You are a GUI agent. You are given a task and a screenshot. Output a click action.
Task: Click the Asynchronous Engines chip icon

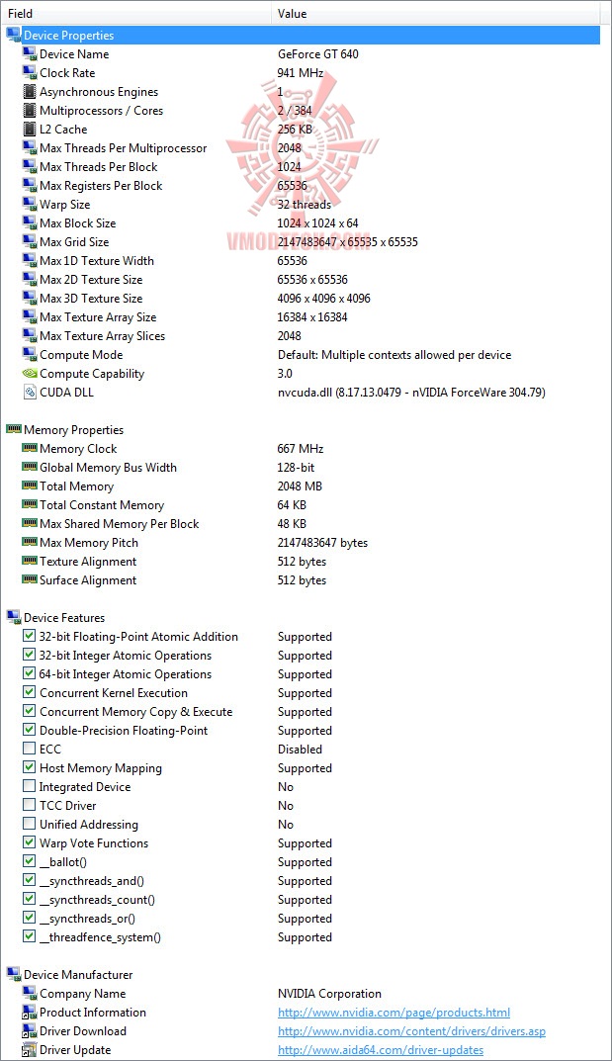(29, 91)
